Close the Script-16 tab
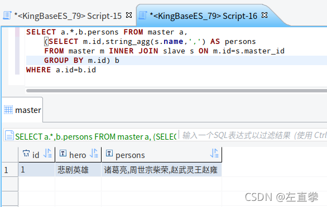 pos(265,15)
